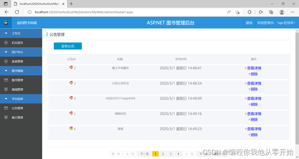Viewport: 299px width, 159px height.
Task: Go to pagination page 2
Action: 163,154
